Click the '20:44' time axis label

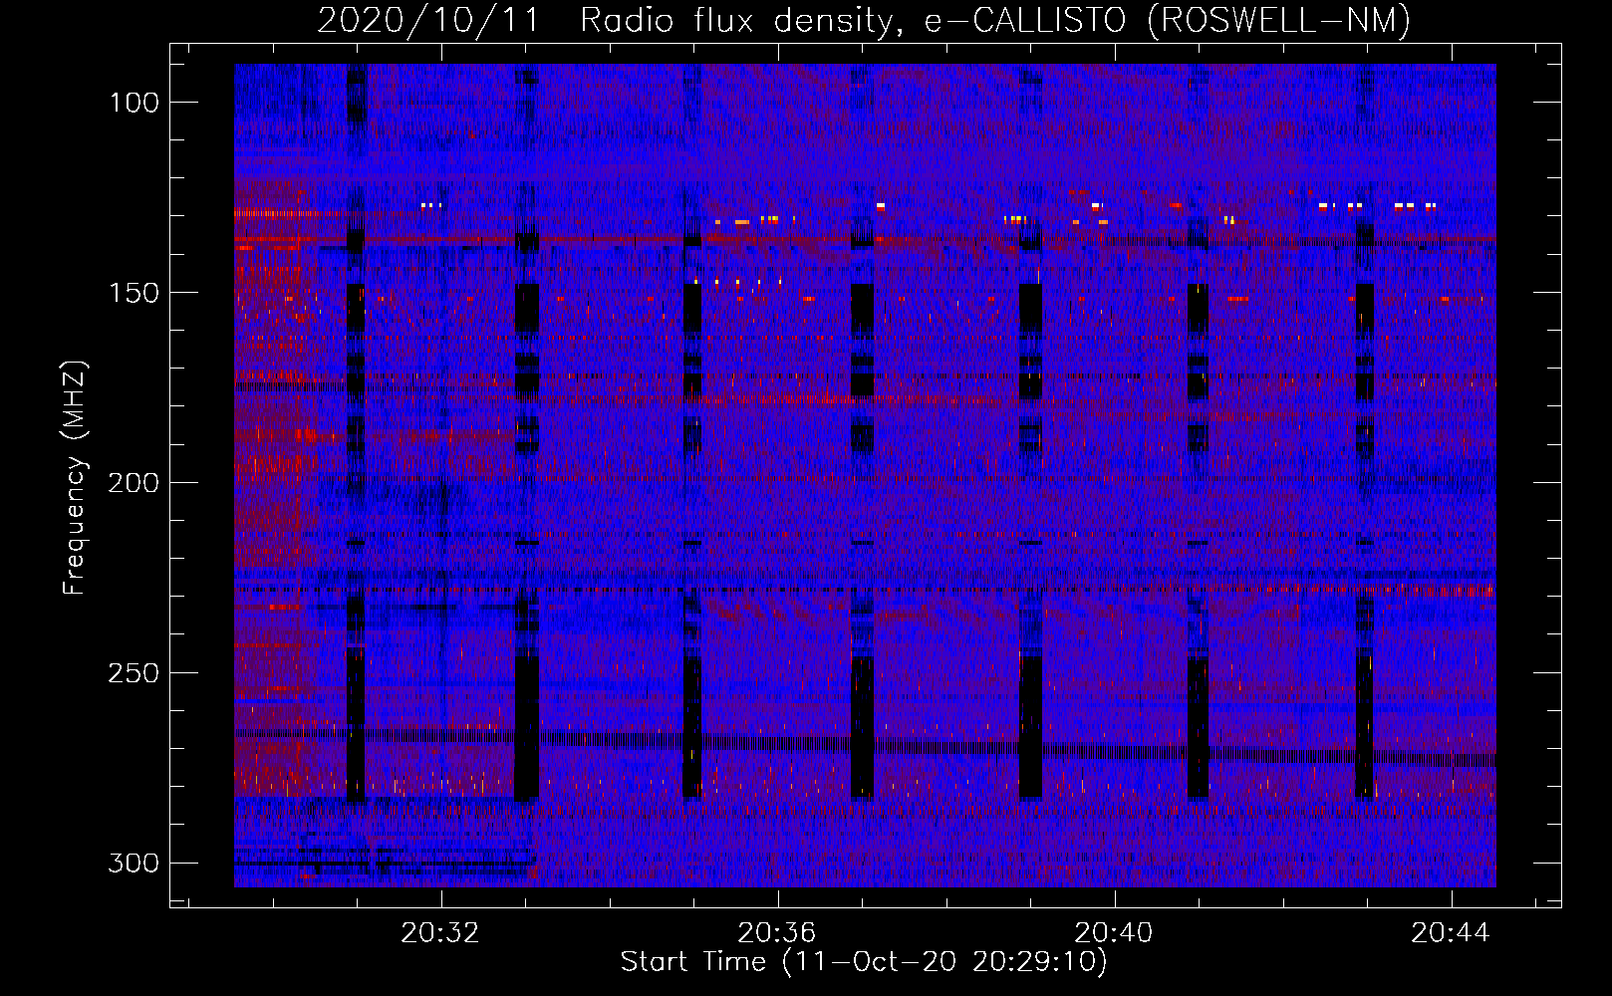1450,932
